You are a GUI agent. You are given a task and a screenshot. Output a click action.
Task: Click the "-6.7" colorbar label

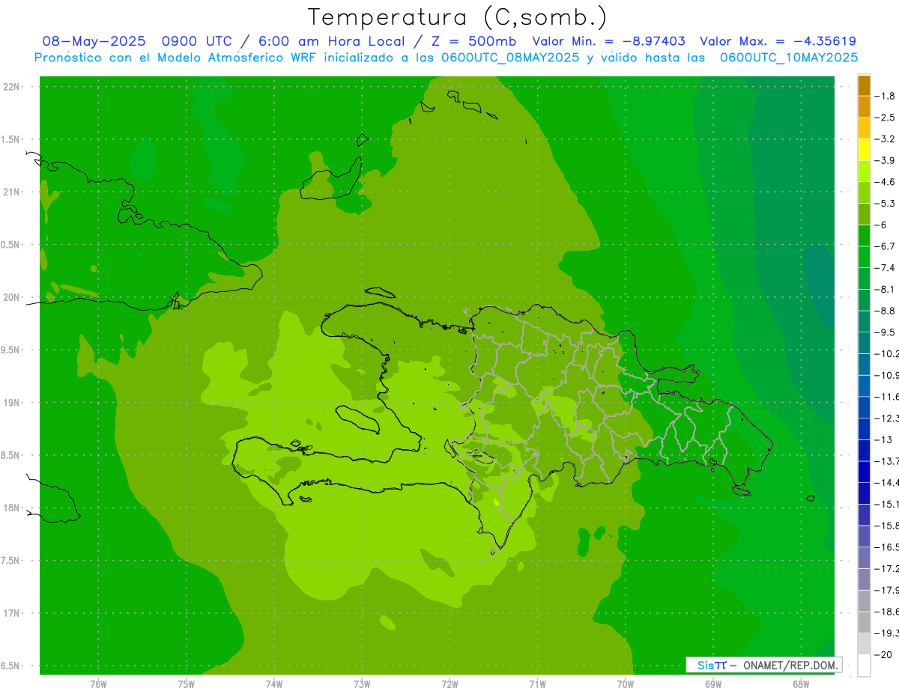pos(886,246)
